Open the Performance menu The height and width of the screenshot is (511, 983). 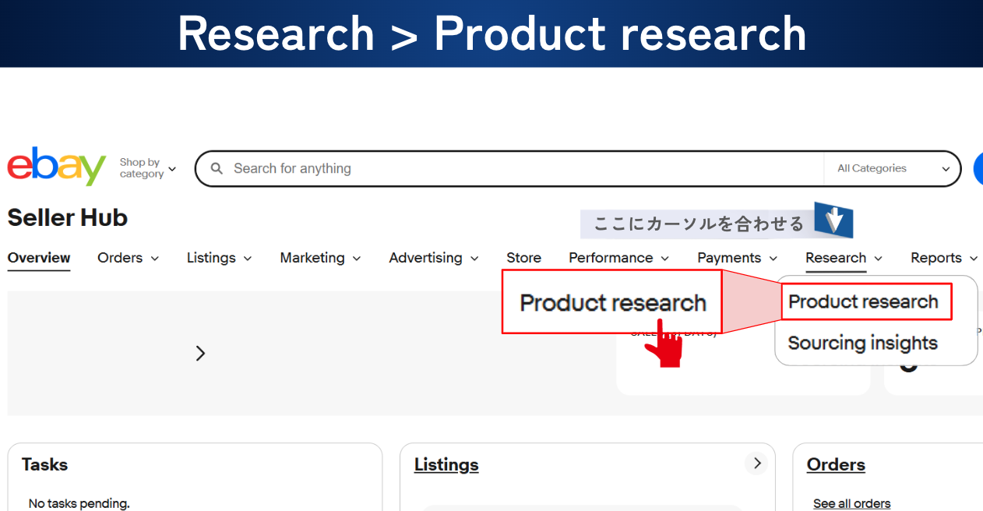[619, 258]
